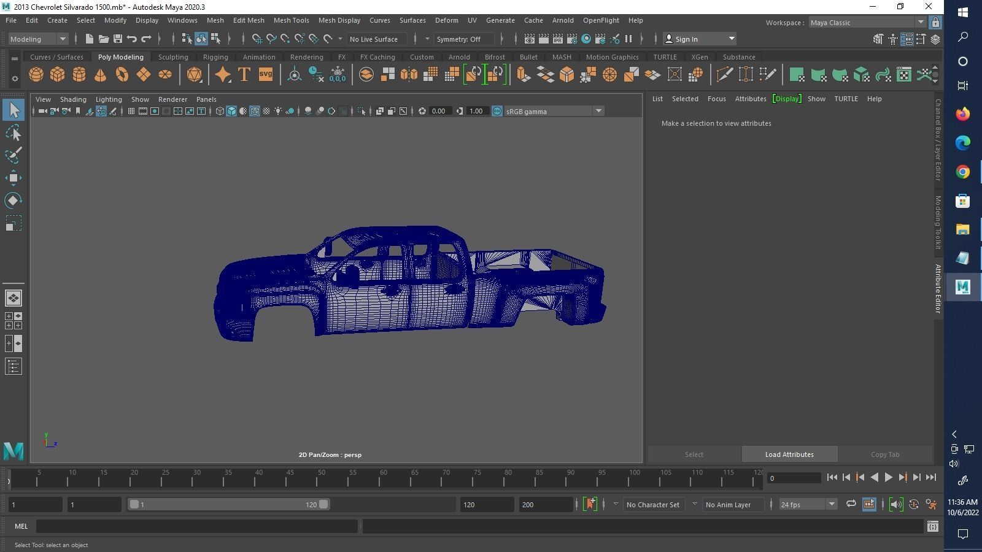Toggle Snap to grids icon
This screenshot has width=982, height=552.
pyautogui.click(x=257, y=39)
